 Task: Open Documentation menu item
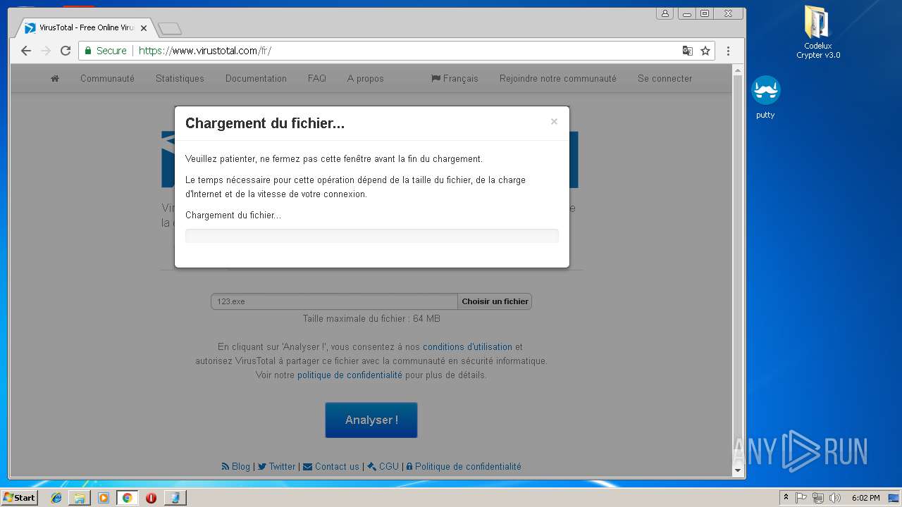pos(256,79)
